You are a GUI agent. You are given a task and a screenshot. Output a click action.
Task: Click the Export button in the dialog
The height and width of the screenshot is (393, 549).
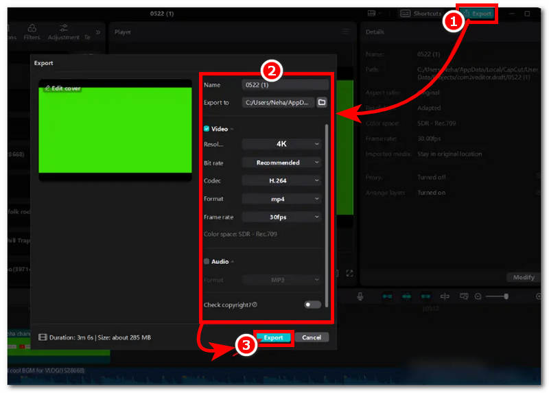pos(273,337)
